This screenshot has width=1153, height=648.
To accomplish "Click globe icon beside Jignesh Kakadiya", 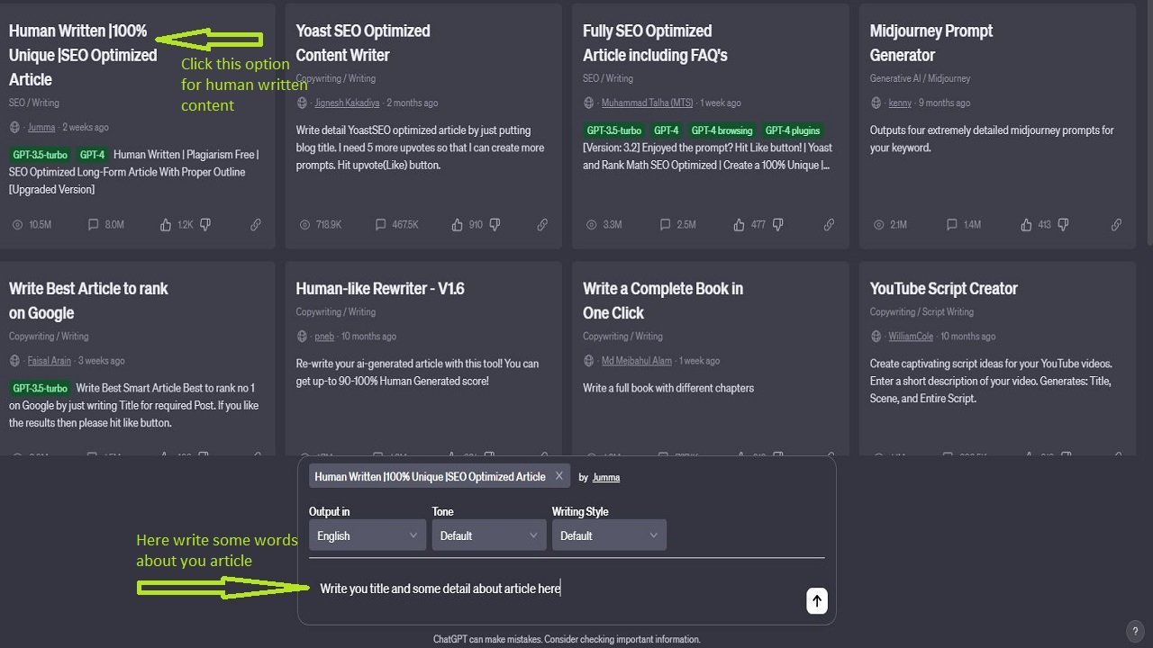I will pyautogui.click(x=302, y=103).
